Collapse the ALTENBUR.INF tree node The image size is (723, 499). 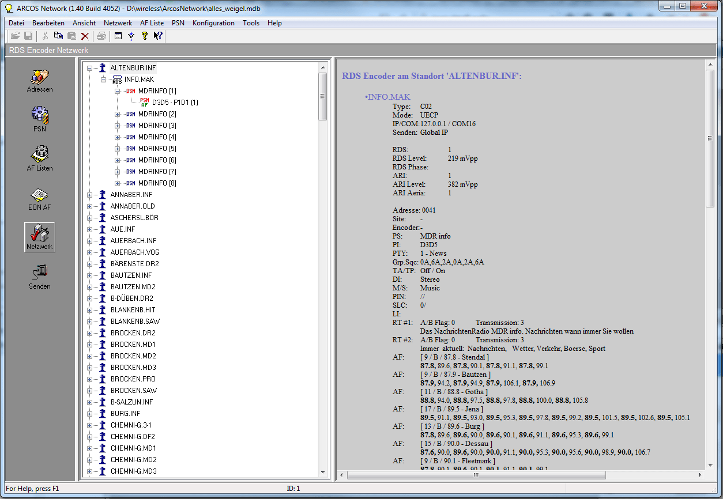point(90,67)
